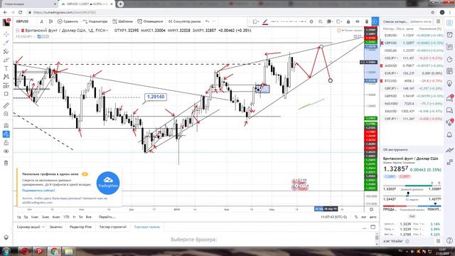Open the text annotation tool

point(6,68)
